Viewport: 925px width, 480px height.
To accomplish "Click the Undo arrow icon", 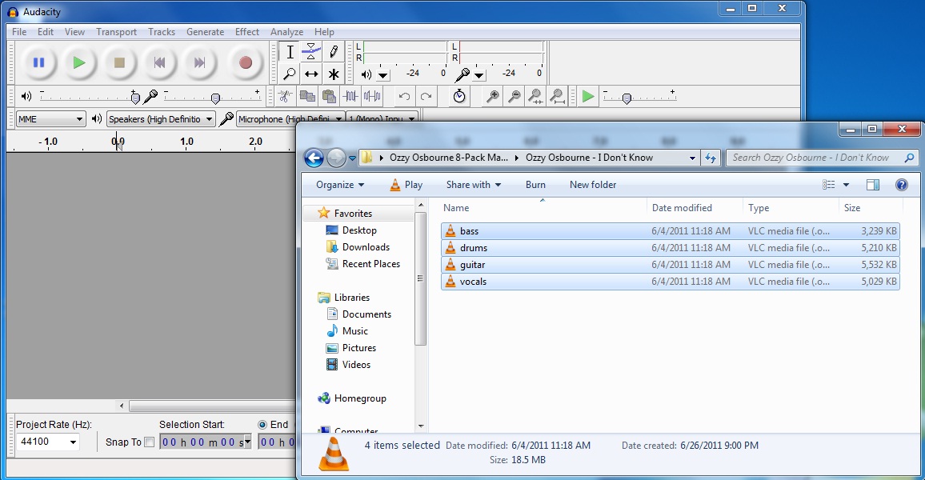I will [404, 97].
